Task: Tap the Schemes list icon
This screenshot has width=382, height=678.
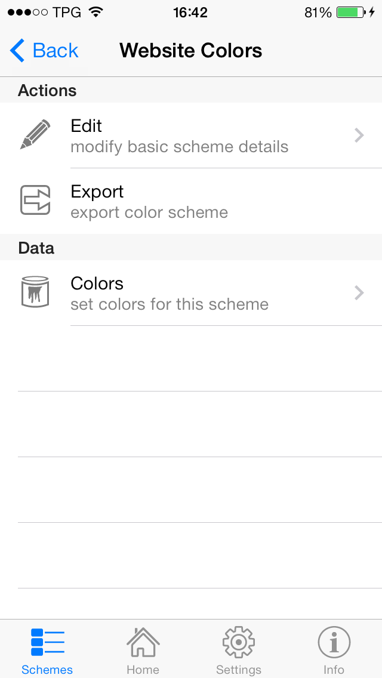Action: tap(47, 642)
